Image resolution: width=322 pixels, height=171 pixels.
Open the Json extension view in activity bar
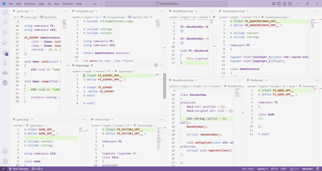tap(5, 83)
